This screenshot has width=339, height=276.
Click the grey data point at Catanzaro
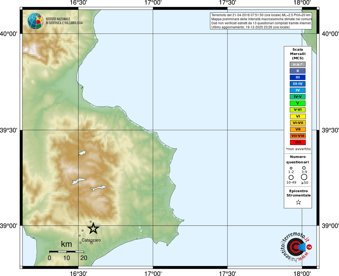click(x=91, y=243)
